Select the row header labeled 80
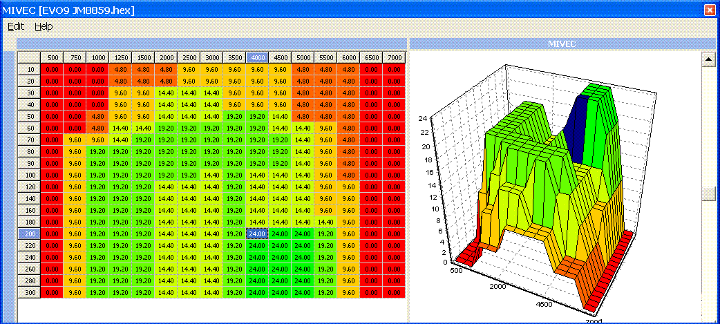Image resolution: width=720 pixels, height=324 pixels. pos(30,151)
